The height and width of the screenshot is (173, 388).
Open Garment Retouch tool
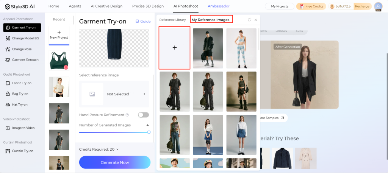tap(22, 60)
